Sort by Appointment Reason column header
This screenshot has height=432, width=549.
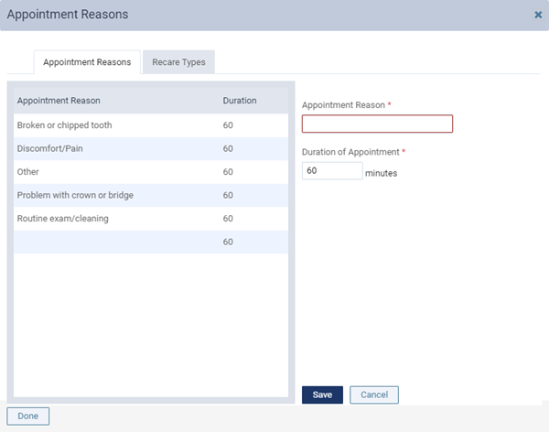(59, 101)
